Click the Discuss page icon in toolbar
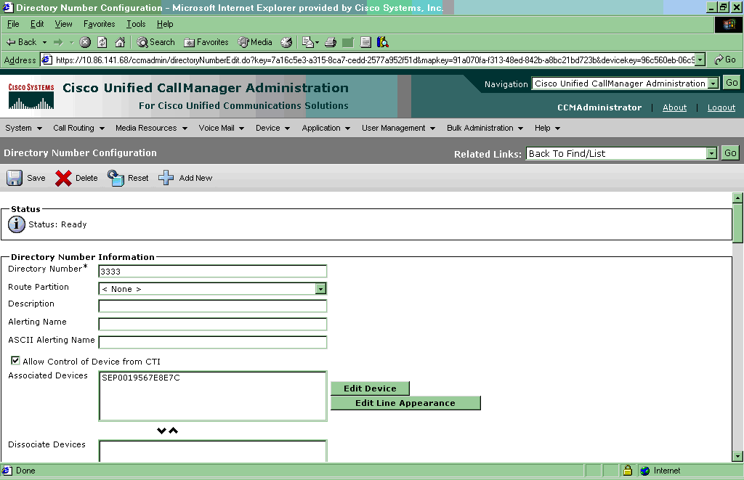Screen dimensions: 744x480 point(365,42)
